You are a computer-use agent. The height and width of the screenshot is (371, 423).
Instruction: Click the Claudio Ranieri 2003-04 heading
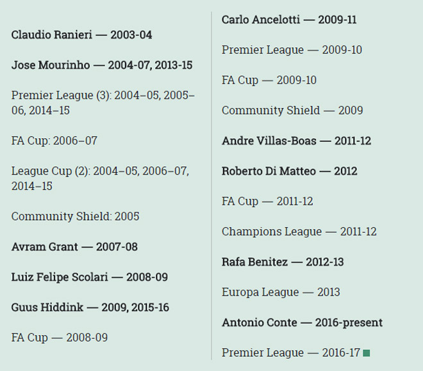tap(81, 35)
